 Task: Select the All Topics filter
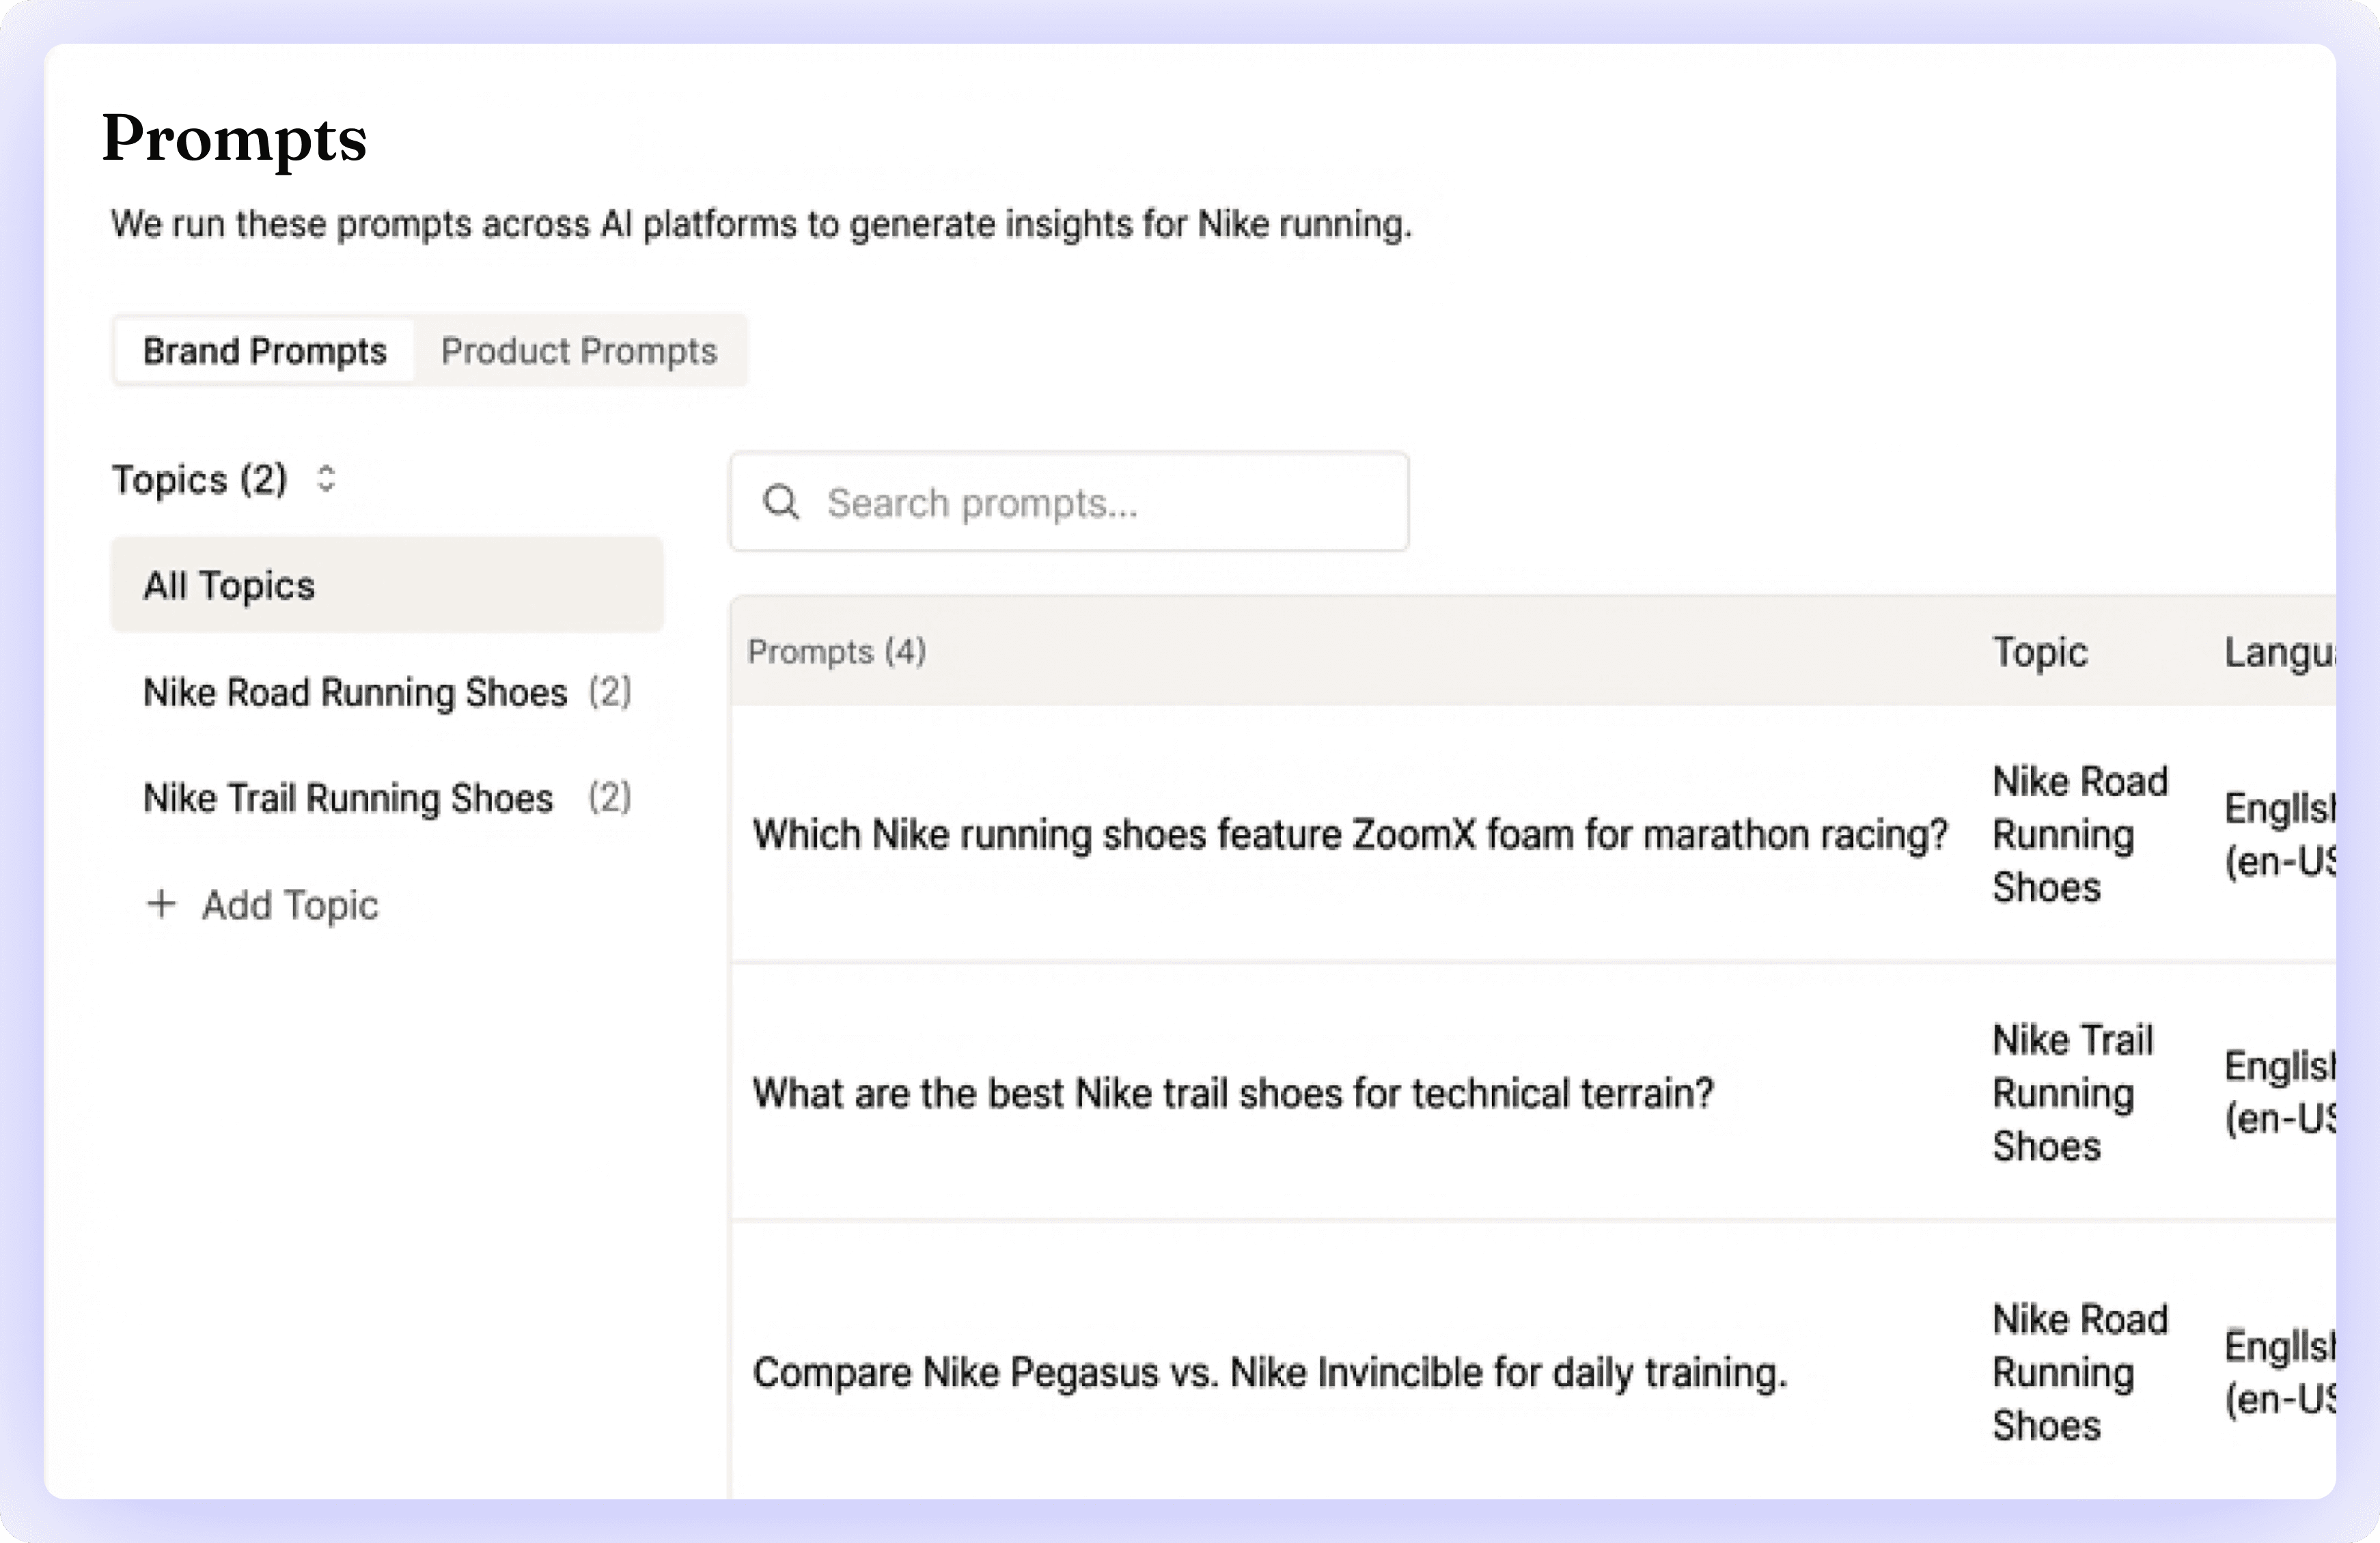[228, 586]
